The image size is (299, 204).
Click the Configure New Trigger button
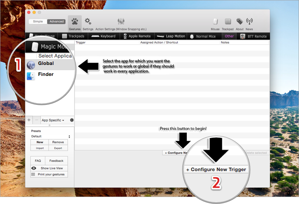point(216,169)
